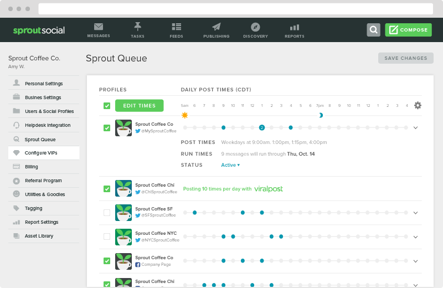Click the 9am dot on the @MySproutCoffee timeline
This screenshot has width=443, height=288.
click(x=224, y=128)
